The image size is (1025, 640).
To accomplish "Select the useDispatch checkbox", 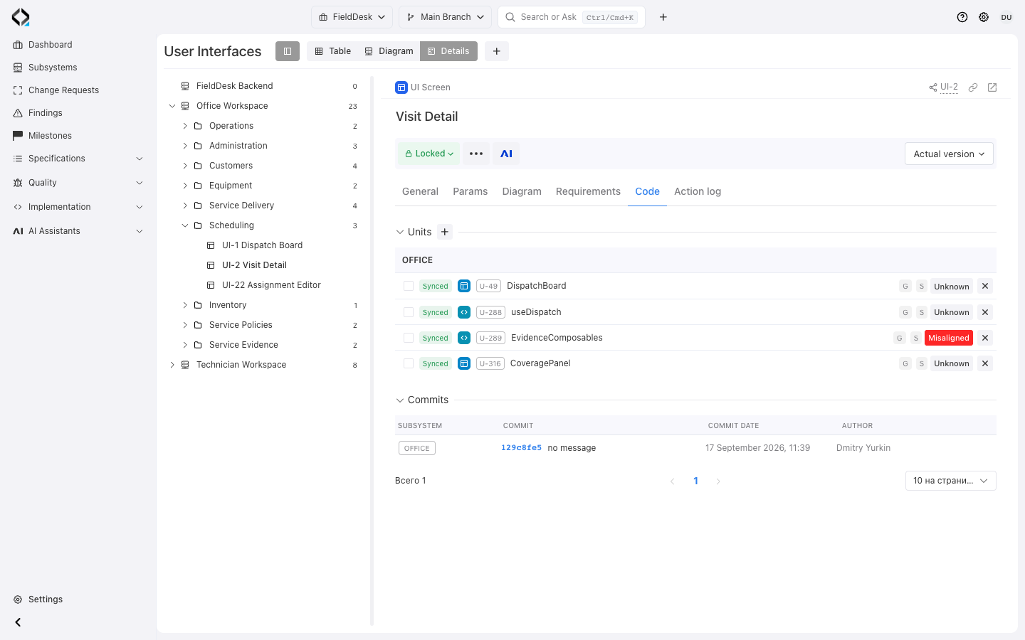I will tap(409, 312).
